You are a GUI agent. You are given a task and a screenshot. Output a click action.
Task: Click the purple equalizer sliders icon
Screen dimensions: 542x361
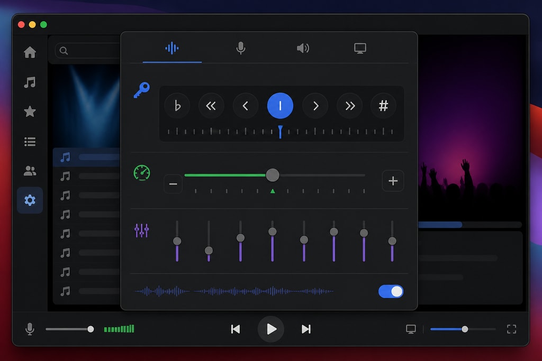click(142, 230)
